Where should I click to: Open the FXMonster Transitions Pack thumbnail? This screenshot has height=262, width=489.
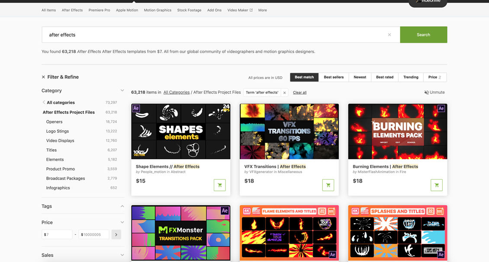coord(181,233)
